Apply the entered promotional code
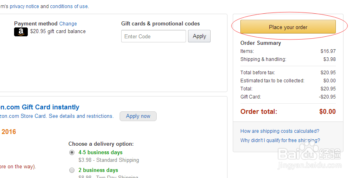This screenshot has width=362, height=178. (x=199, y=36)
